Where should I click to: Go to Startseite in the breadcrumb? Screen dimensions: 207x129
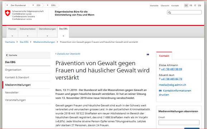pos(10,42)
